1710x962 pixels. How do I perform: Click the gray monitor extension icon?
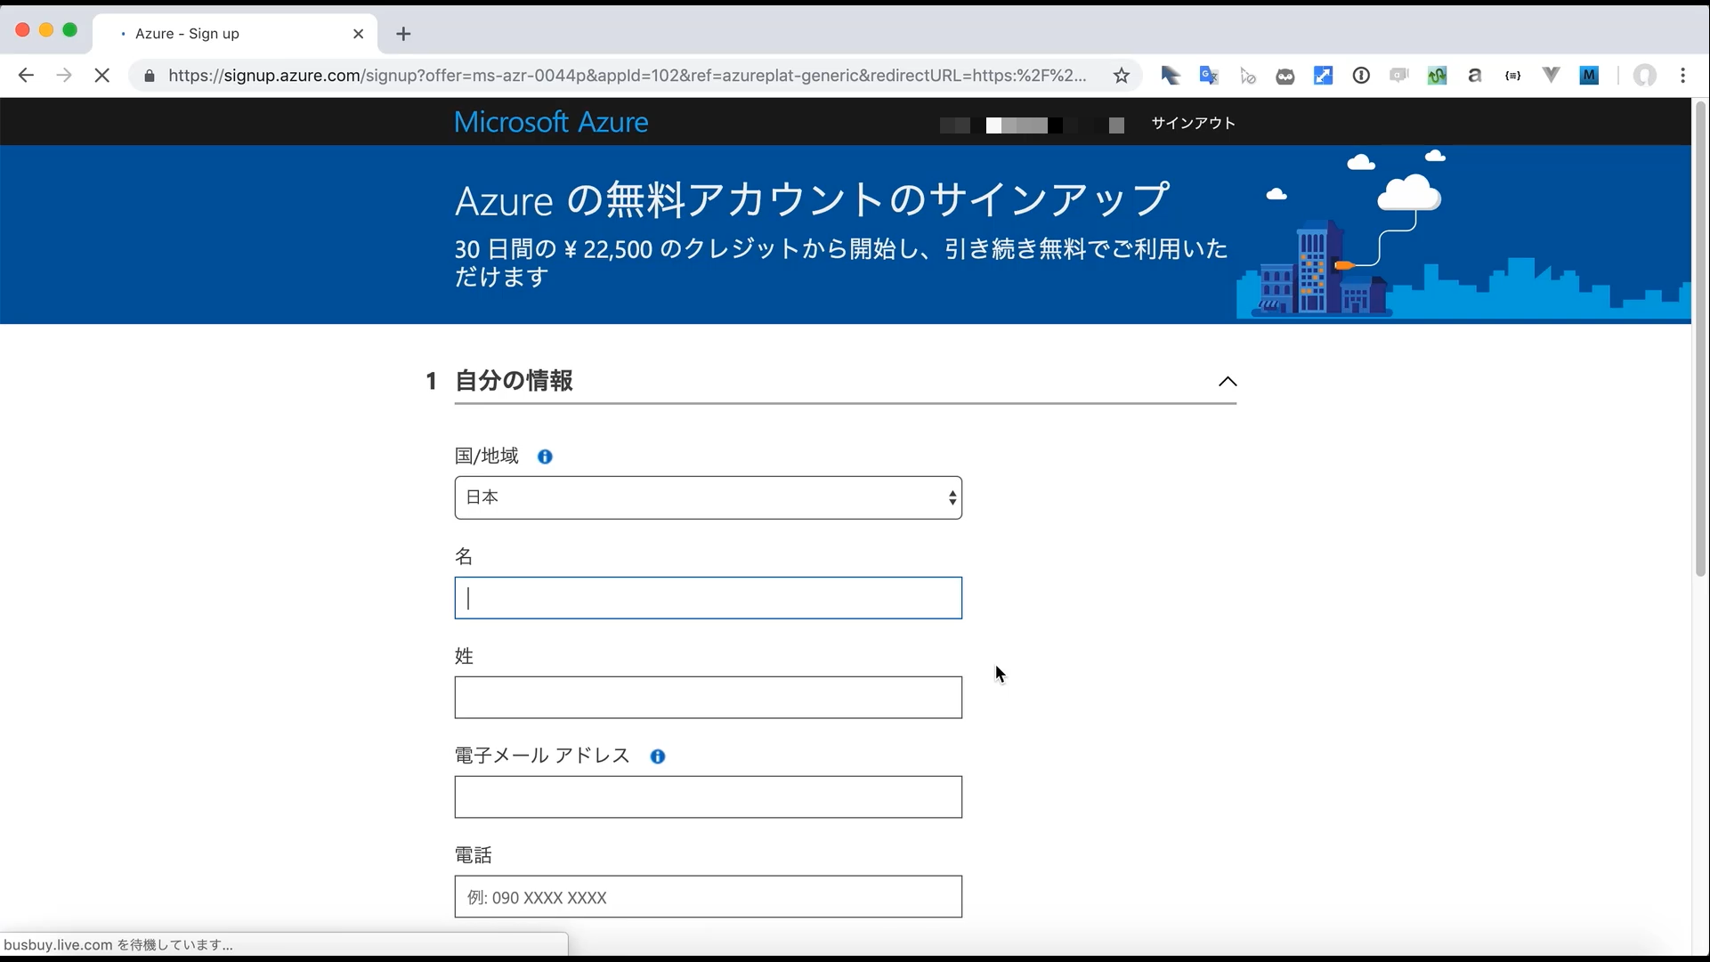click(1399, 76)
